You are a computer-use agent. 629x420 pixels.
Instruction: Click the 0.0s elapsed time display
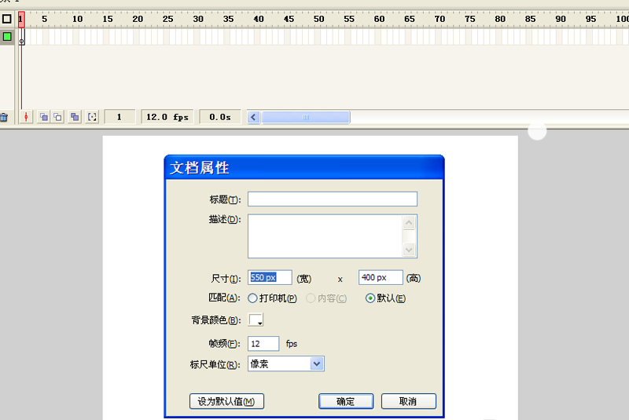pyautogui.click(x=220, y=117)
